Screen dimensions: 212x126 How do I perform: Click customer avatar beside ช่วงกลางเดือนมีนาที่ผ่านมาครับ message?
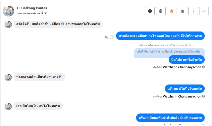pyautogui.click(x=8, y=77)
